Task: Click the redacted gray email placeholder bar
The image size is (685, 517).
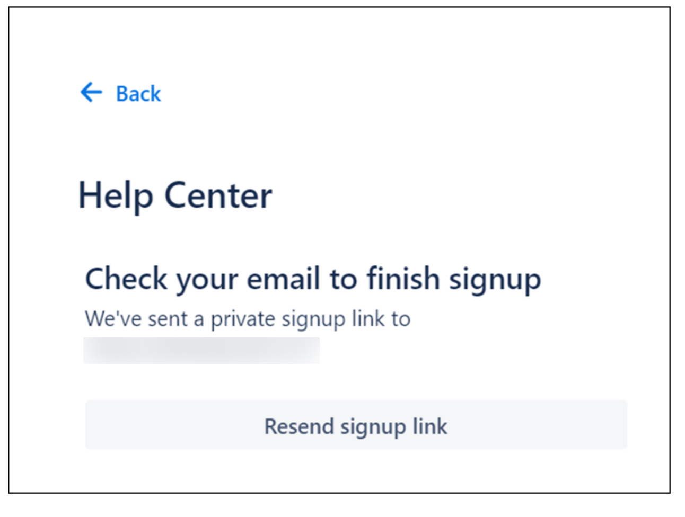Action: point(201,351)
